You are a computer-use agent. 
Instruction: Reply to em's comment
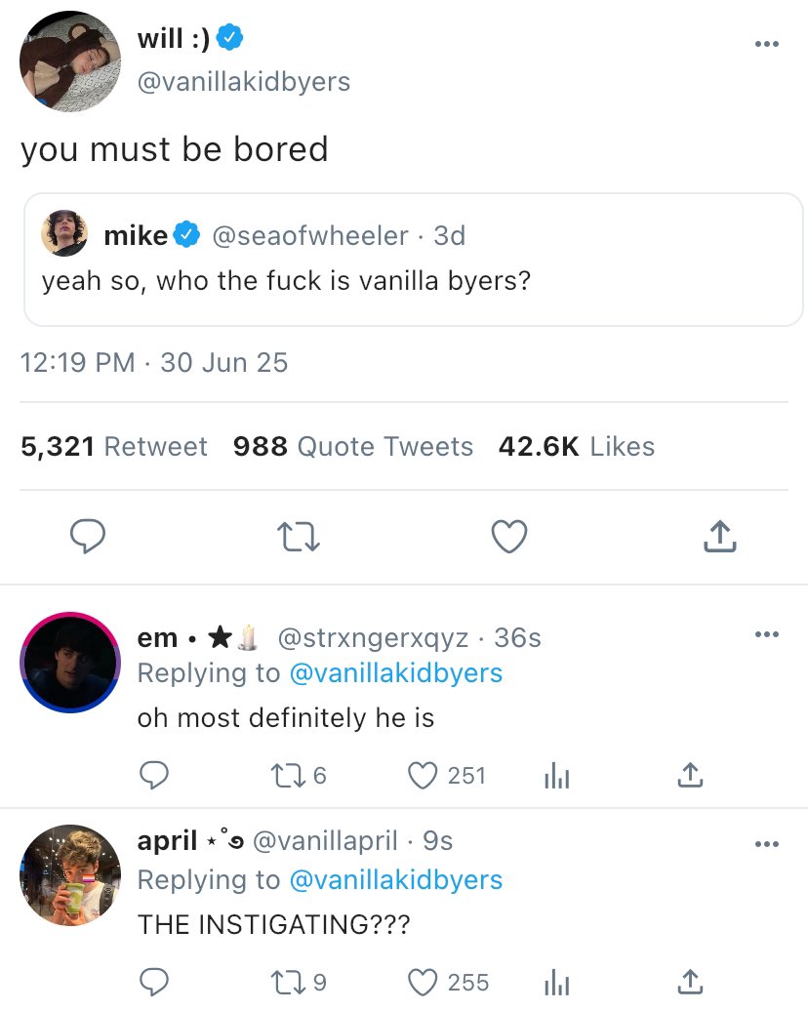pos(153,776)
